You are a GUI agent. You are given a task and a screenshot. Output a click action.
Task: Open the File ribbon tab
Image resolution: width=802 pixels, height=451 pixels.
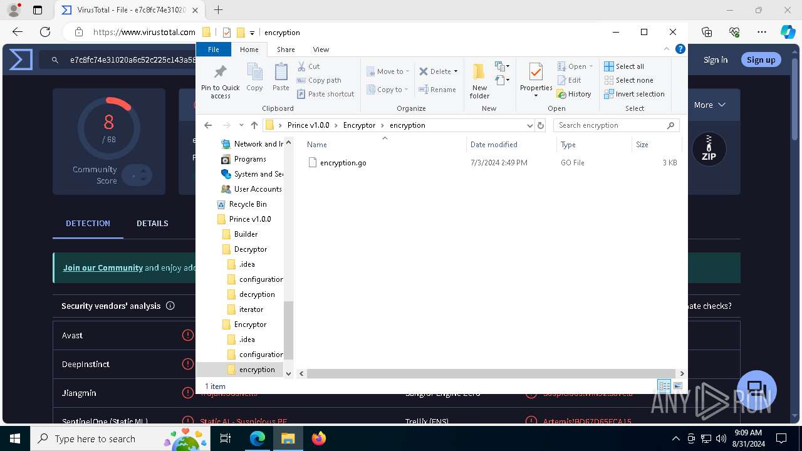[x=214, y=49]
